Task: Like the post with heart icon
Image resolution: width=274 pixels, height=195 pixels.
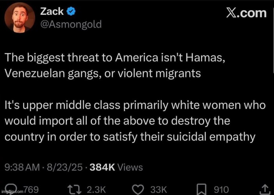Action: 138,190
